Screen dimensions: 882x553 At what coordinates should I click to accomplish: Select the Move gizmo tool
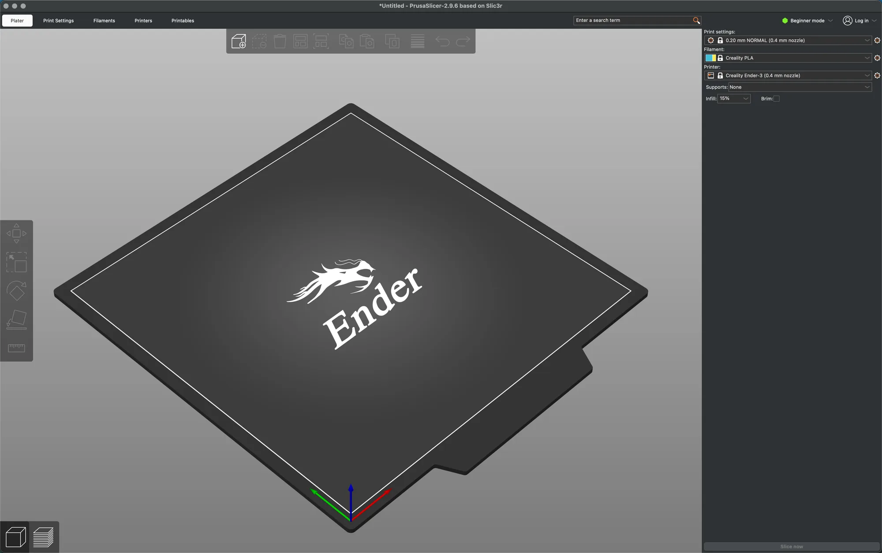tap(16, 234)
